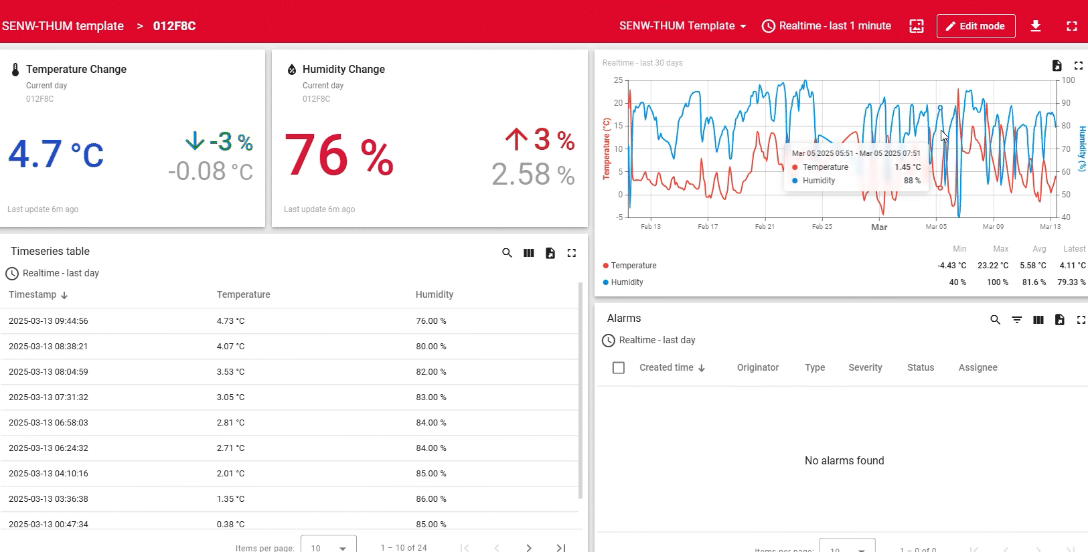Sort alarms by Created time

coord(672,367)
